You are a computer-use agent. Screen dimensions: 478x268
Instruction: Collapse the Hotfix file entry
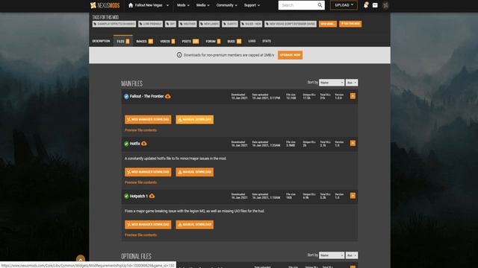coord(353,143)
